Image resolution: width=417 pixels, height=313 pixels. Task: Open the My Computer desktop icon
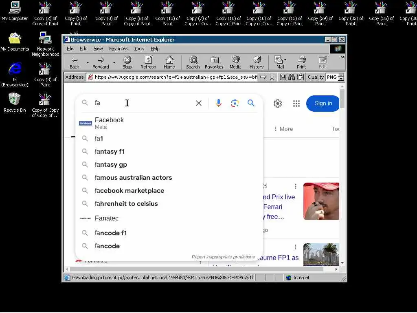click(15, 11)
